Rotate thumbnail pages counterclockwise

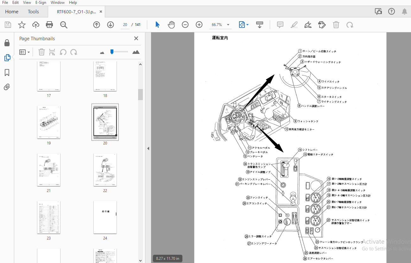pos(63,52)
